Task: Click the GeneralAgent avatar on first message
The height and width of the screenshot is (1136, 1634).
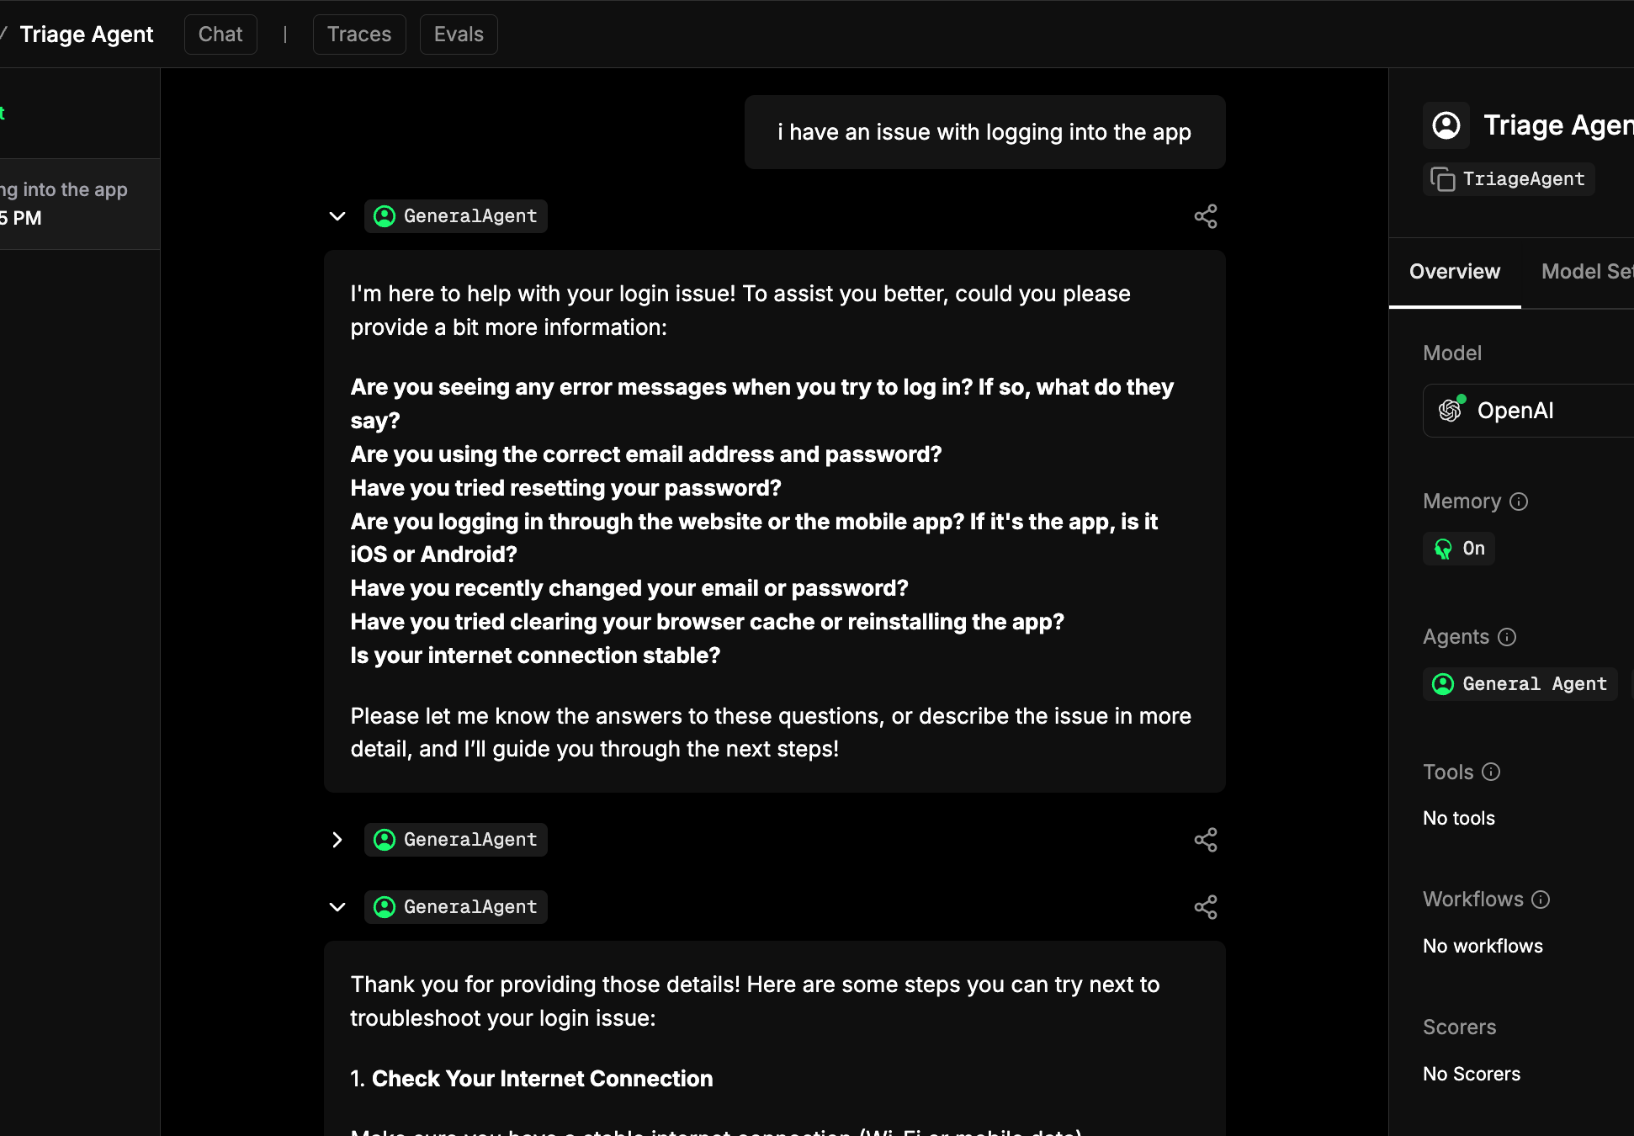Action: click(x=384, y=215)
